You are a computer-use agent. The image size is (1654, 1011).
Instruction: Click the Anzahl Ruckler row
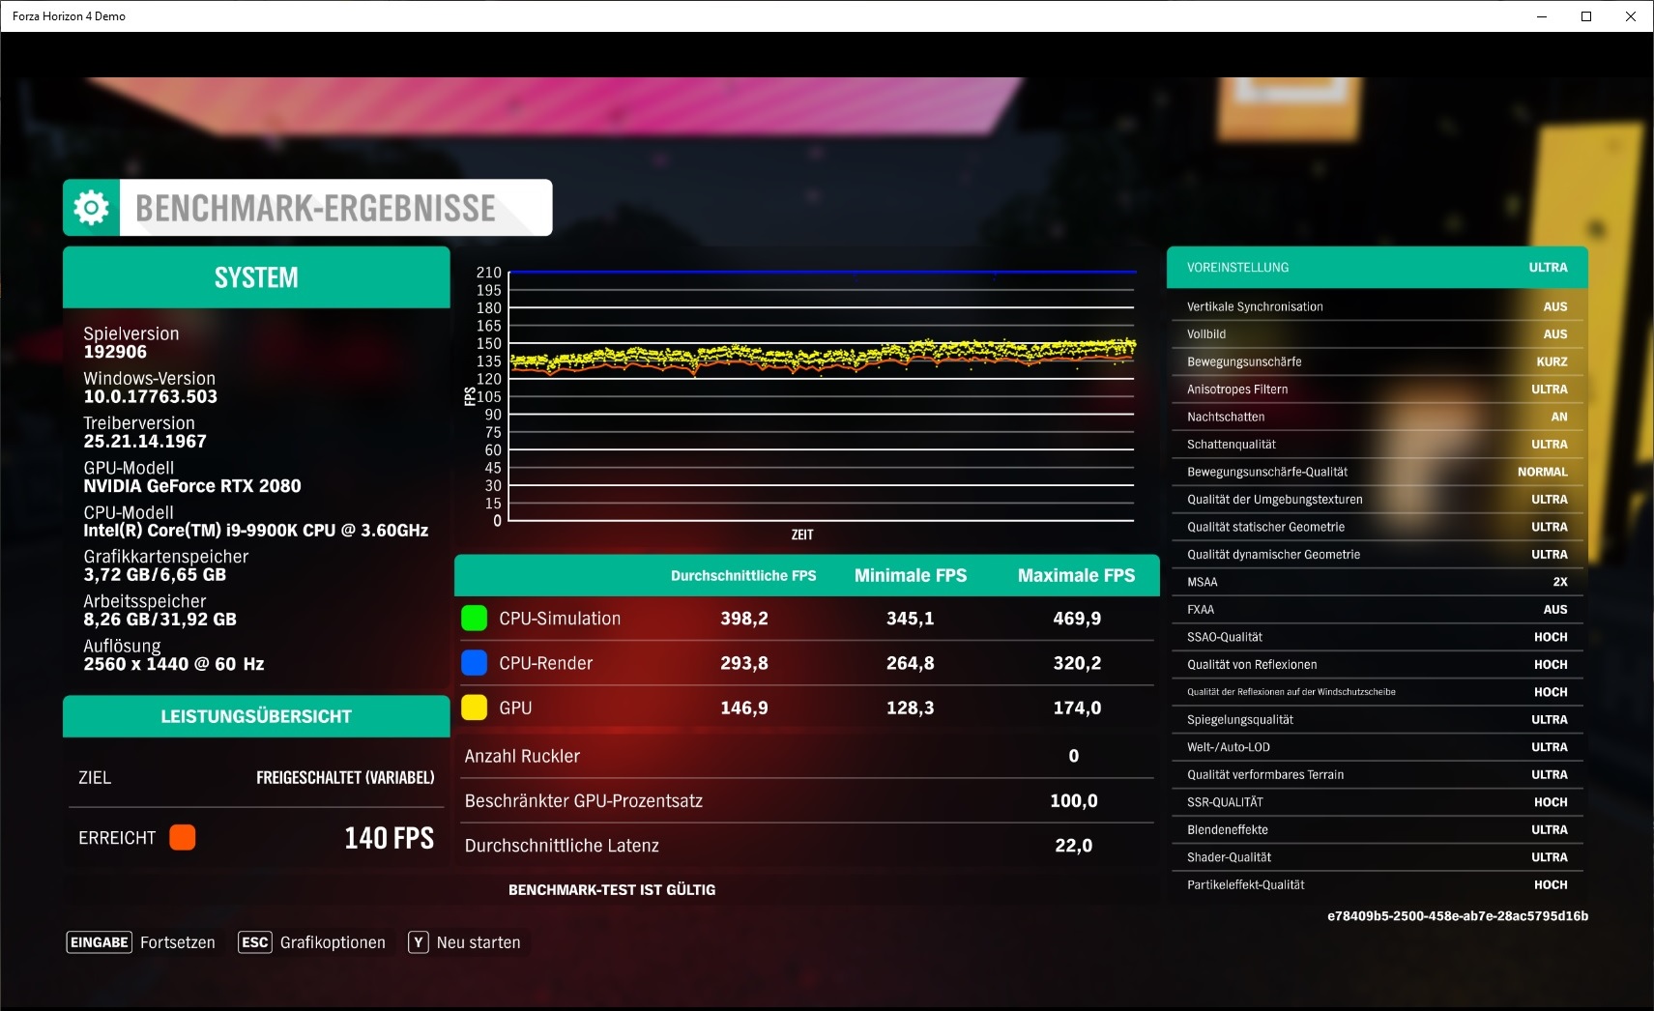click(x=807, y=756)
